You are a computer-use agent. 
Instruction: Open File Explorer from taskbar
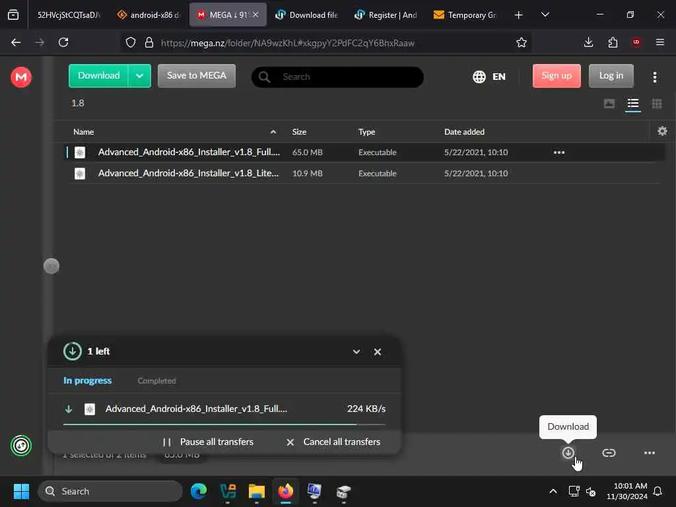point(257,491)
